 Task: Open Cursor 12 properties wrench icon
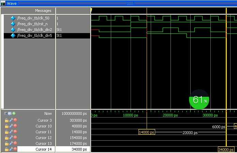point(11,138)
